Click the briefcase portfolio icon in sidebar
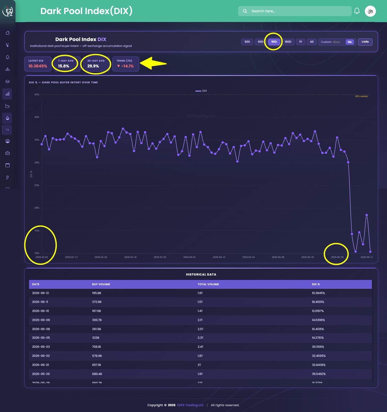Screen dimensions: 387x412 [8, 153]
